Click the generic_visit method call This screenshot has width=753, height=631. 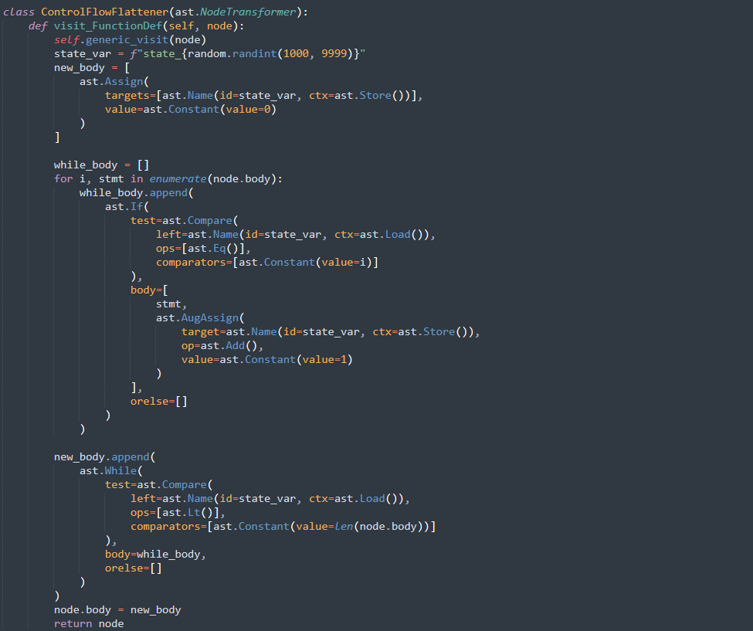[x=127, y=40]
